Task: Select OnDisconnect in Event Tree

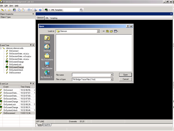Action: [15, 73]
